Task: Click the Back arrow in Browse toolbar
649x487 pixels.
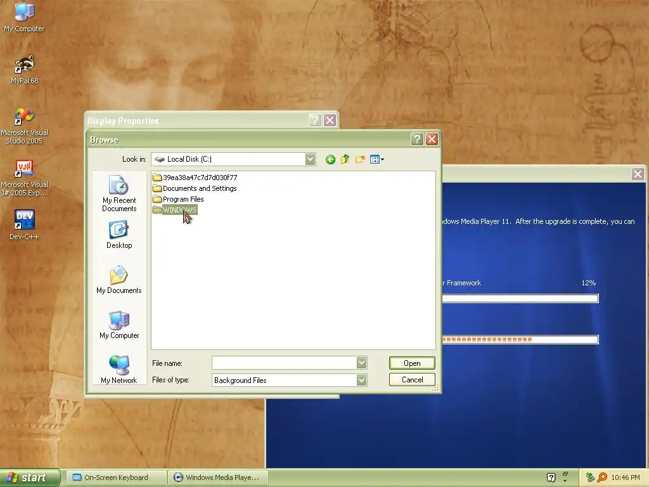Action: pos(330,159)
